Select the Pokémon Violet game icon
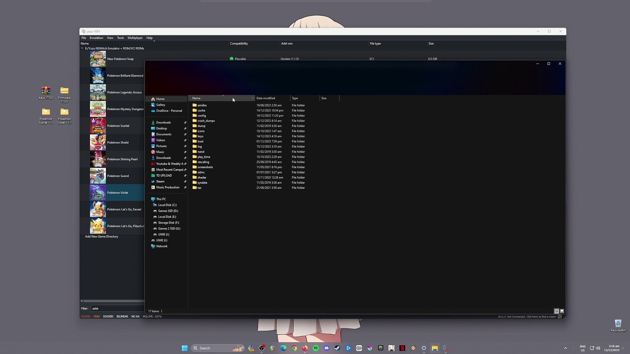 [x=97, y=193]
